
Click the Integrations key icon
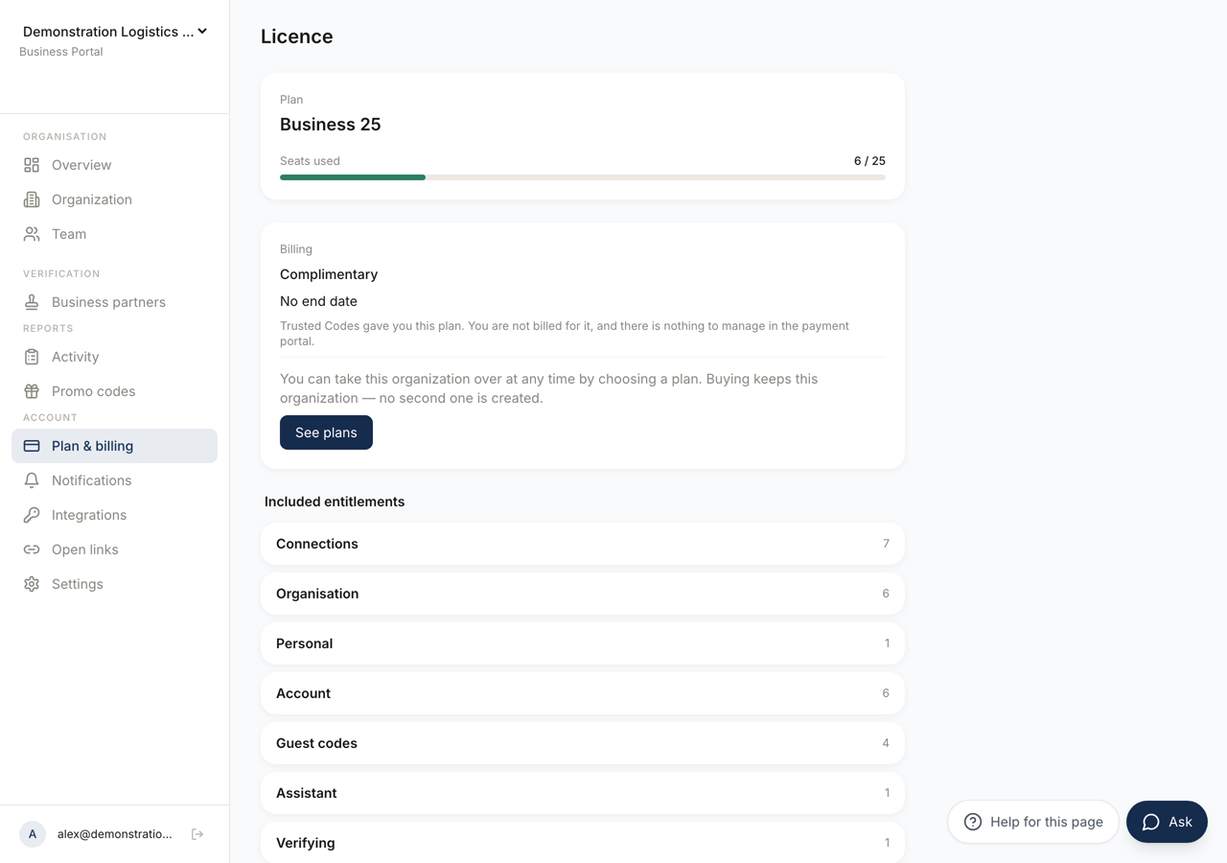click(x=32, y=515)
